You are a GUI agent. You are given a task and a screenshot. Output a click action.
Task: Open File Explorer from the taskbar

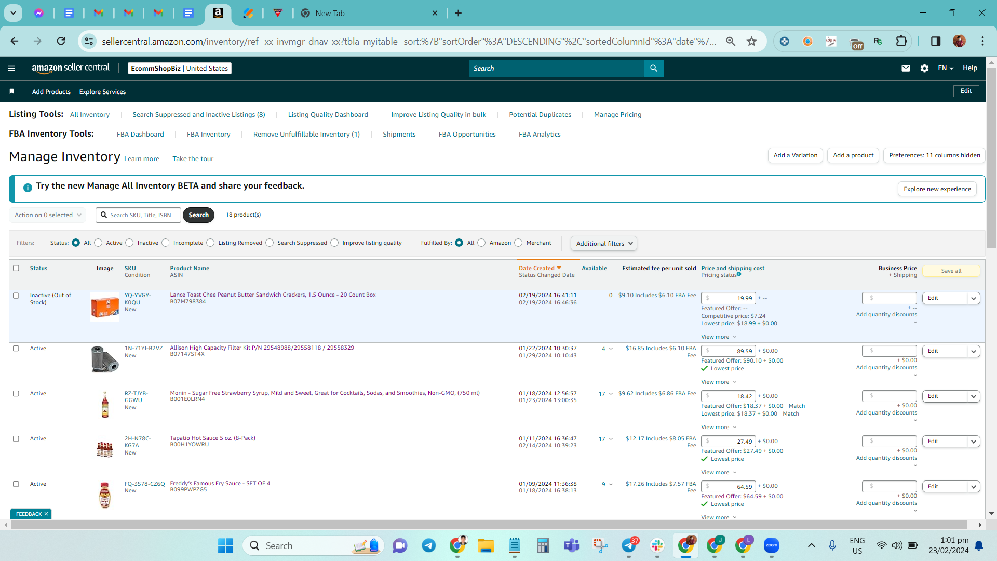[486, 545]
